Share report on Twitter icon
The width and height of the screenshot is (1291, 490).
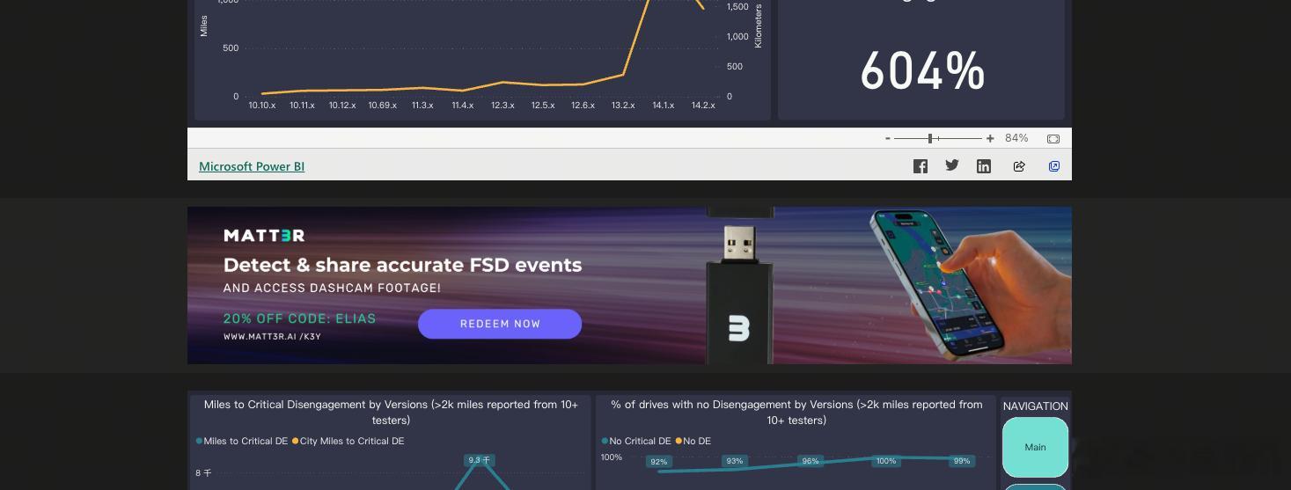952,165
